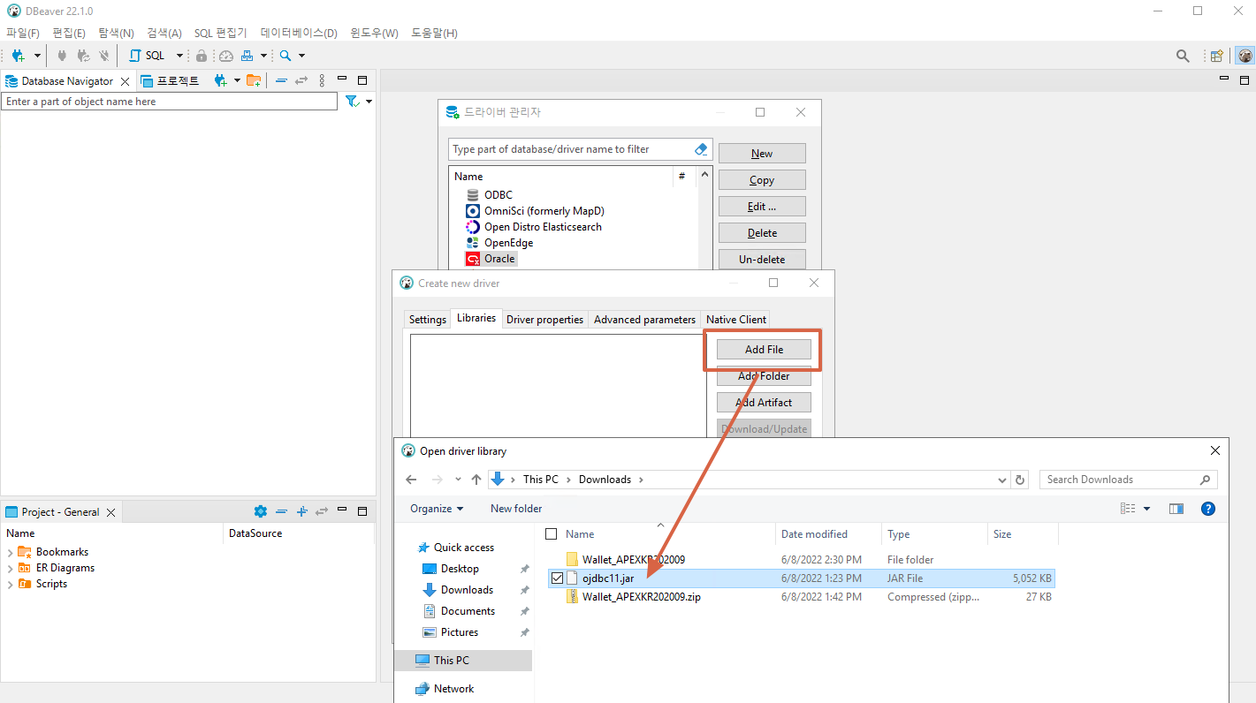Open the dropdown arrow beside toolbar magnifier
Screen dimensions: 1256x703
coord(301,56)
